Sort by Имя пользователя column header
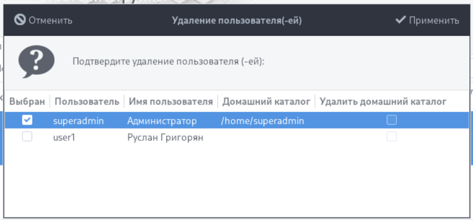This screenshot has width=473, height=222. (170, 101)
